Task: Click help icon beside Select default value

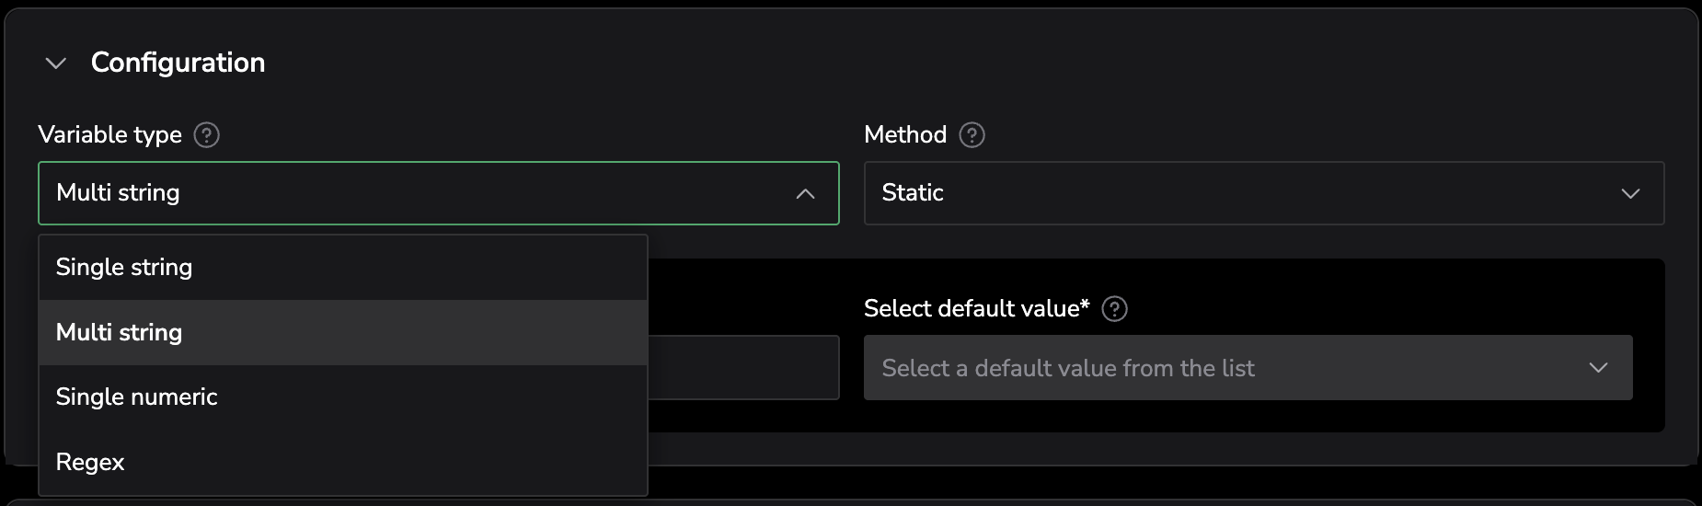Action: pyautogui.click(x=1114, y=309)
